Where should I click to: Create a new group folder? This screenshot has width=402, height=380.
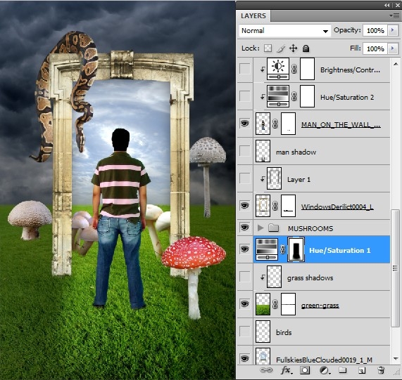pos(343,370)
